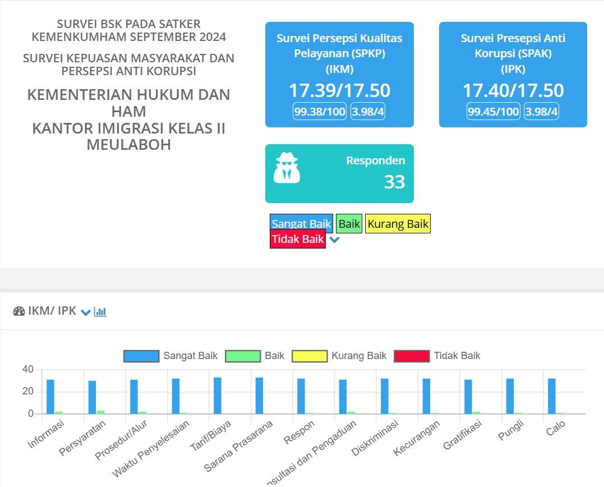Click the Calo blue bar
This screenshot has height=487, width=604.
click(x=552, y=397)
